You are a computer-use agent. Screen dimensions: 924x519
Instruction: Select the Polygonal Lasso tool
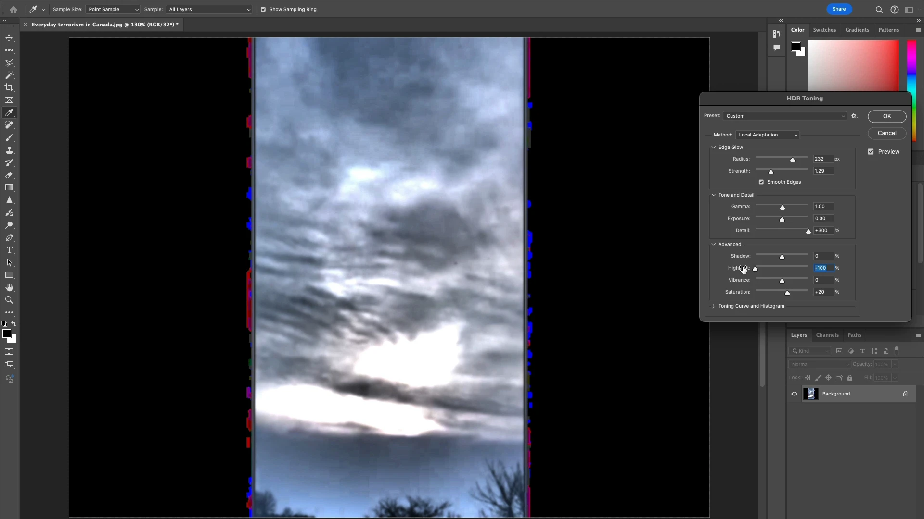(x=9, y=62)
